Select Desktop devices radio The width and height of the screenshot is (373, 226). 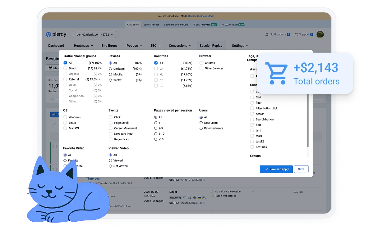110,69
